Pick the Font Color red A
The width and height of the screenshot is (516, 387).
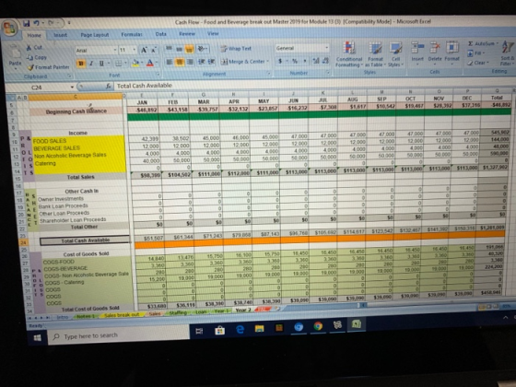pos(149,63)
